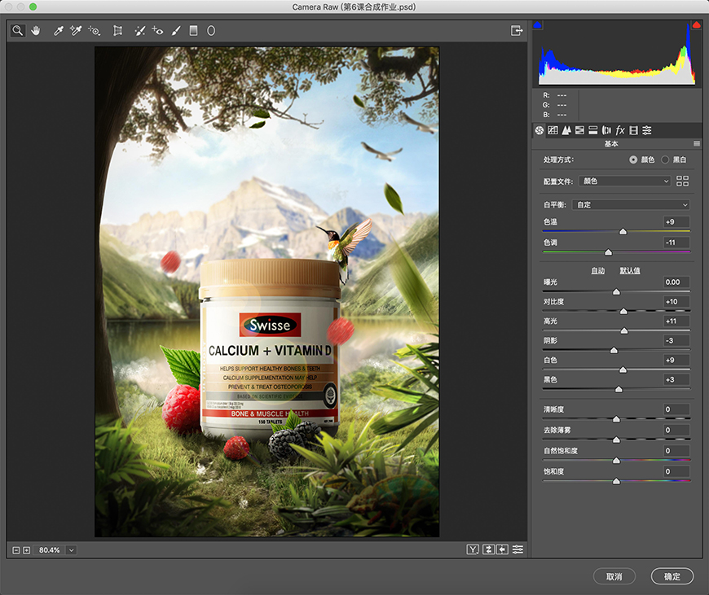Expand the 白平衡 dropdown
This screenshot has height=595, width=709.
[631, 204]
